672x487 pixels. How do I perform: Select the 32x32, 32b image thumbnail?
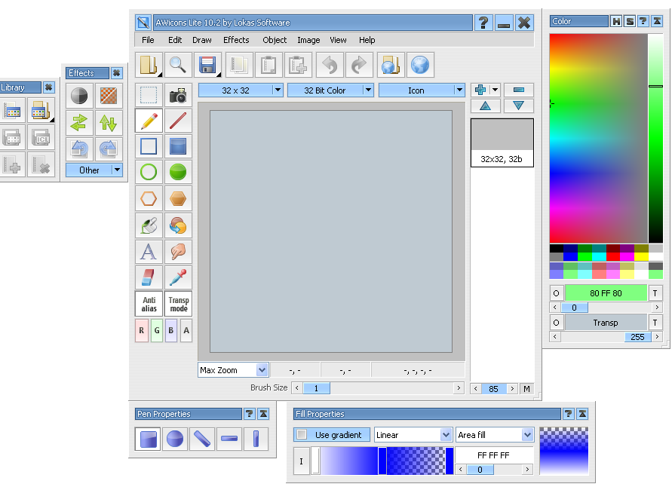tap(502, 142)
